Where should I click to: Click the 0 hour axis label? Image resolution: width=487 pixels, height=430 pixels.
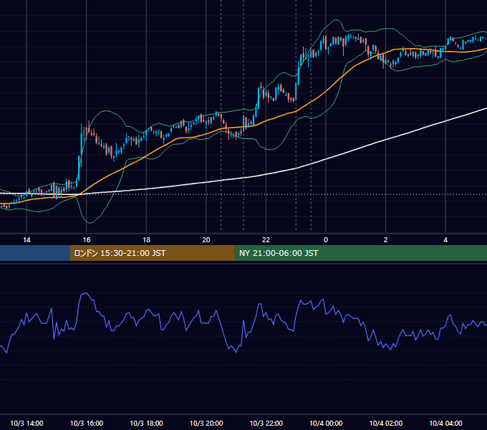326,240
